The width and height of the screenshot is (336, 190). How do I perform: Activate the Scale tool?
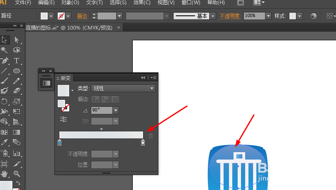17,101
